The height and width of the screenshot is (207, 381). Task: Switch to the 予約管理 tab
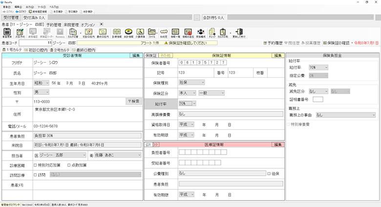point(54,25)
